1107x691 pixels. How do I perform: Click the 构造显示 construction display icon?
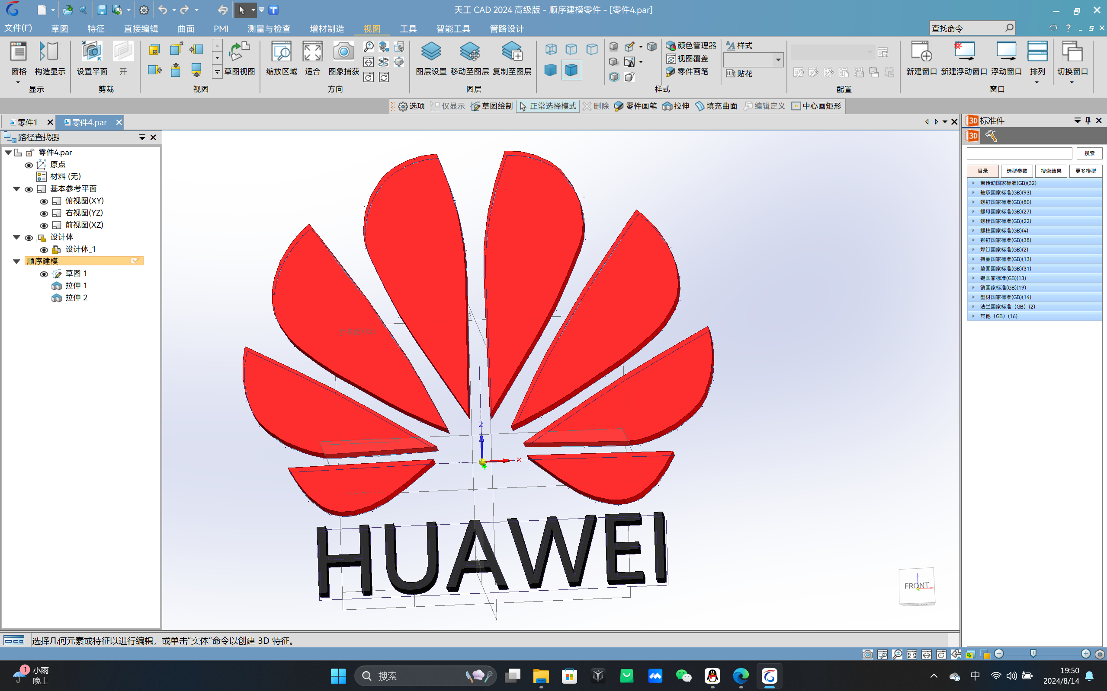click(50, 58)
